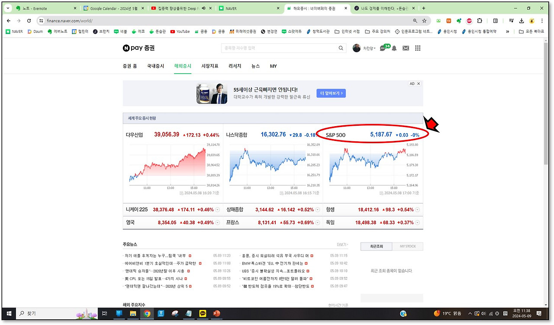
Task: Select the 리서치 menu
Action: [x=235, y=66]
